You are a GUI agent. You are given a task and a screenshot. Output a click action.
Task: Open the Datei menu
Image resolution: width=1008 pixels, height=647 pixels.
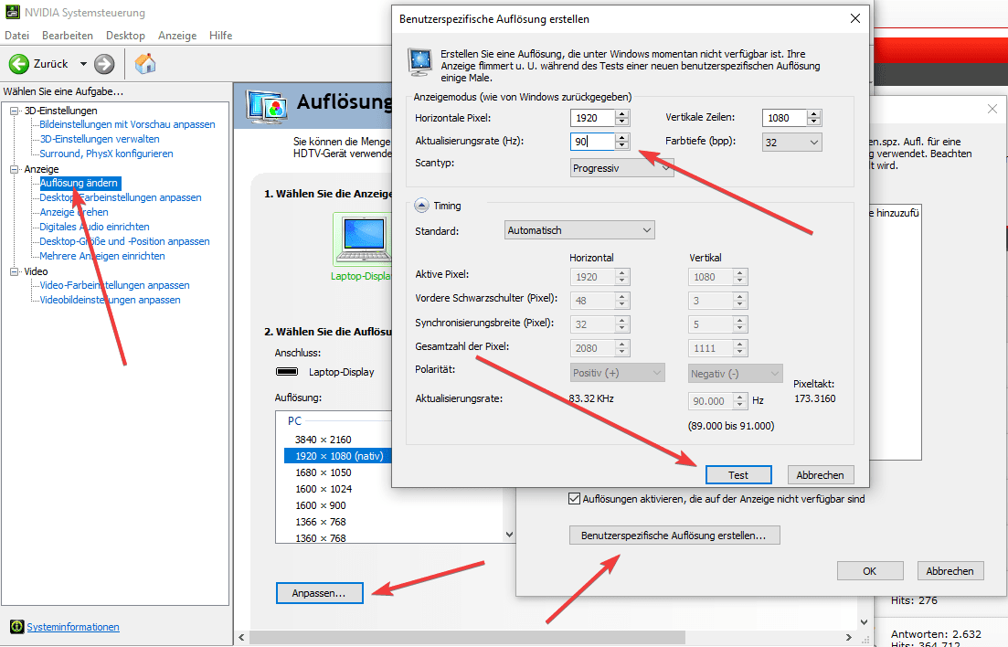(x=16, y=36)
